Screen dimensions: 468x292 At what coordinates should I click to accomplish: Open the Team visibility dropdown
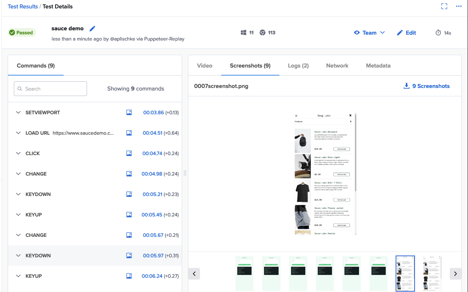pos(369,32)
